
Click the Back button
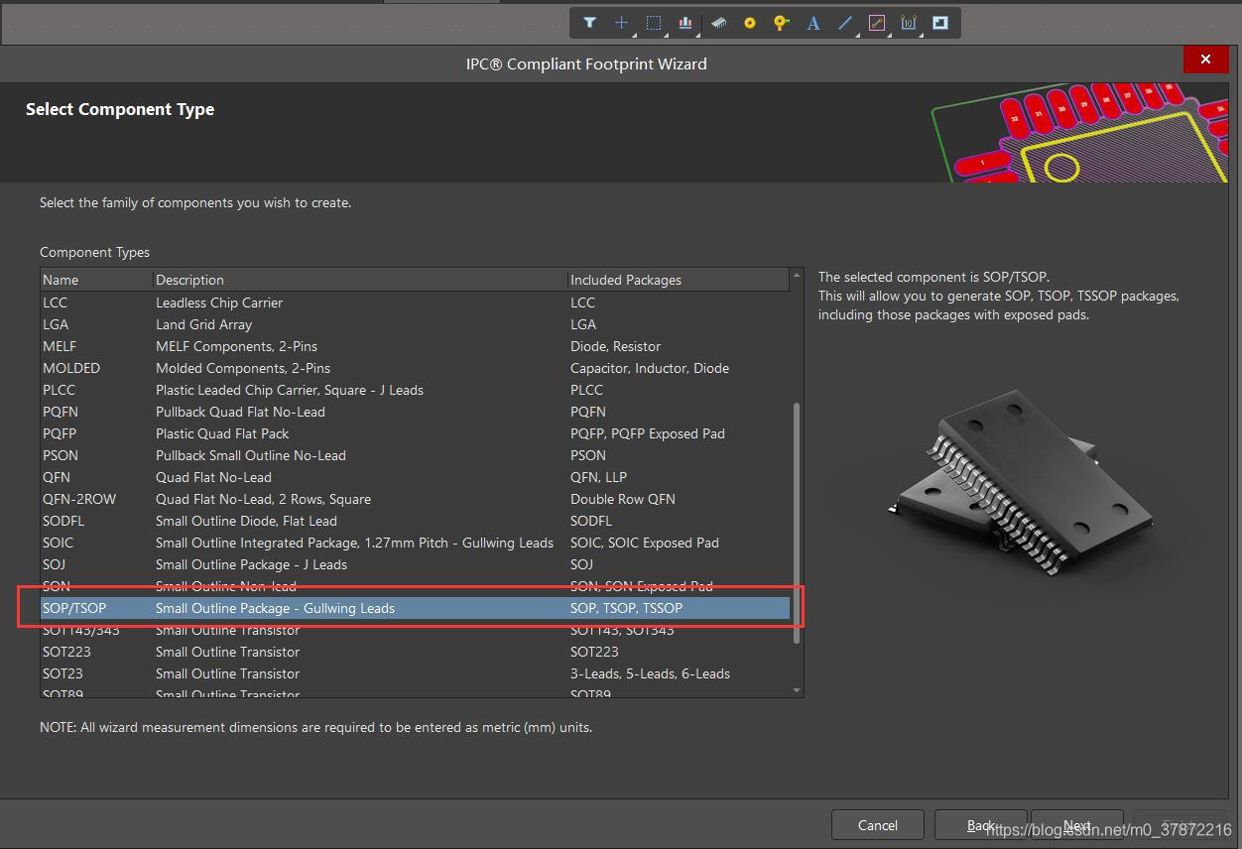tap(981, 825)
